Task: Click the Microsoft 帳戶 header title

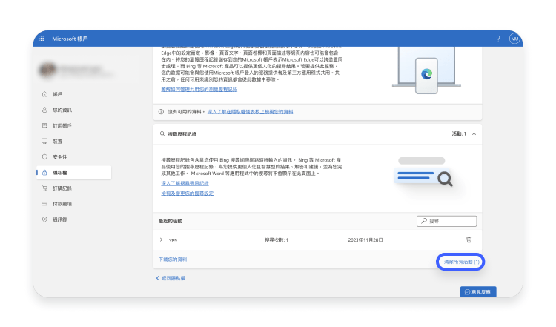Action: click(x=70, y=39)
